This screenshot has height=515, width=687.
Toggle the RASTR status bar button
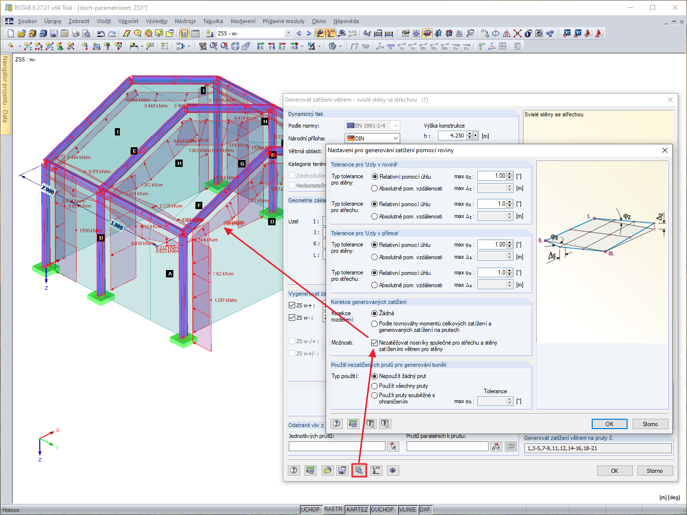333,510
